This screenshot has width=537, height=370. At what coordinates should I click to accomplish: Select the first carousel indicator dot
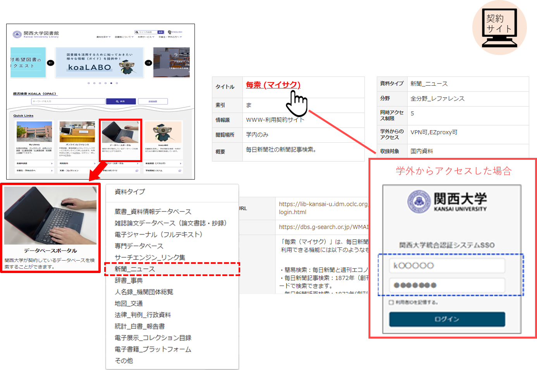[89, 83]
